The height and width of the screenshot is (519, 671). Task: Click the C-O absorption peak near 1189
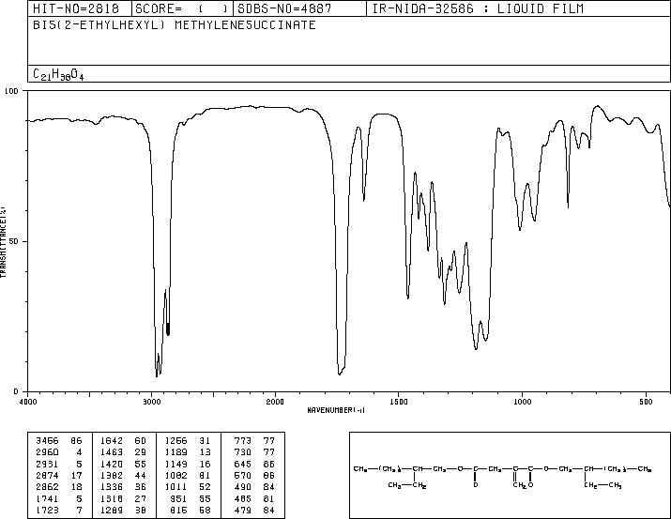click(x=476, y=349)
